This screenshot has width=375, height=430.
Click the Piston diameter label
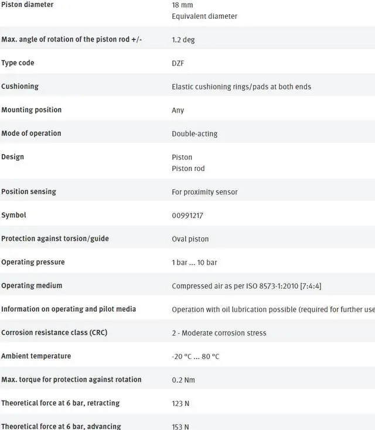point(27,5)
